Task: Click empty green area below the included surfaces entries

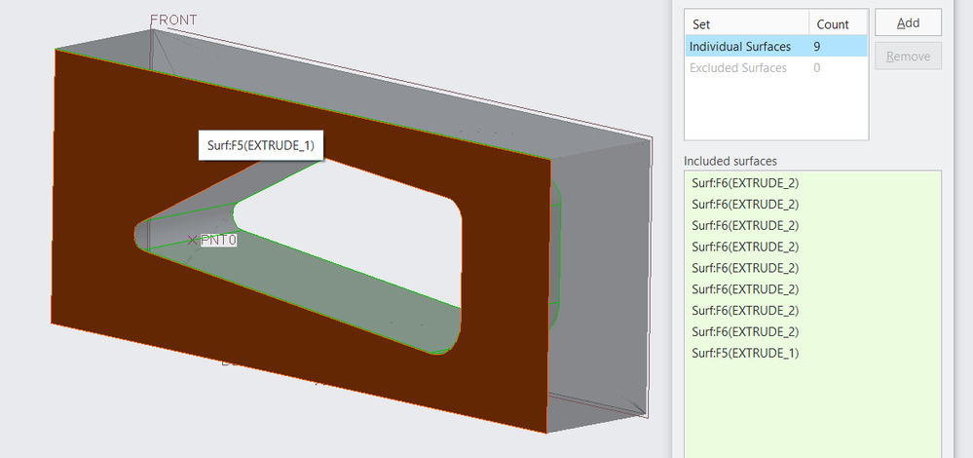Action: (812, 409)
